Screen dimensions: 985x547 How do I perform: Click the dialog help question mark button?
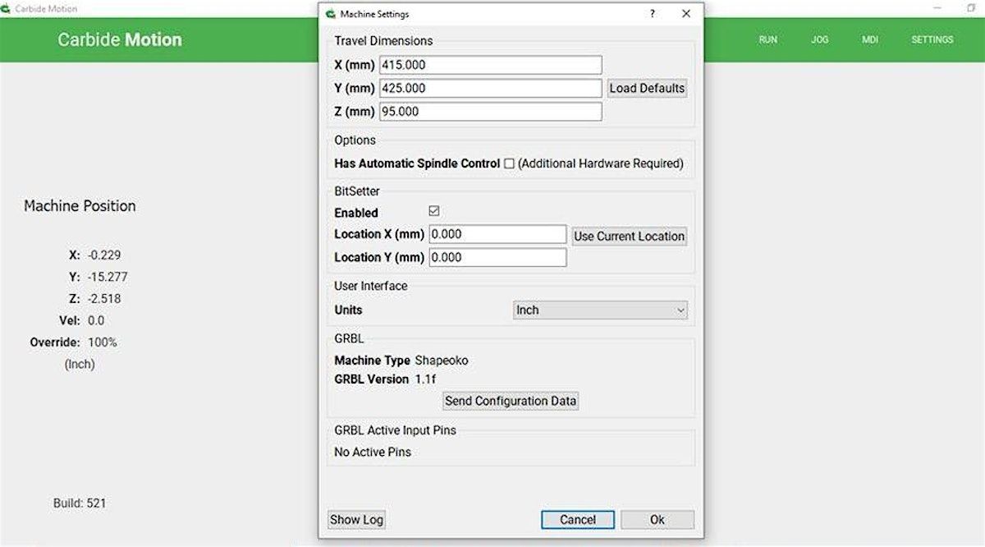tap(653, 14)
